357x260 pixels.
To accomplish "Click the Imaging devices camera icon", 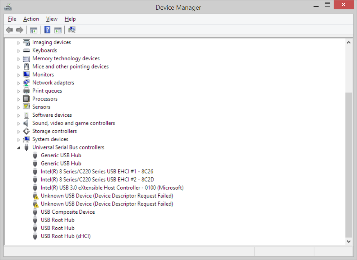I will coord(27,42).
